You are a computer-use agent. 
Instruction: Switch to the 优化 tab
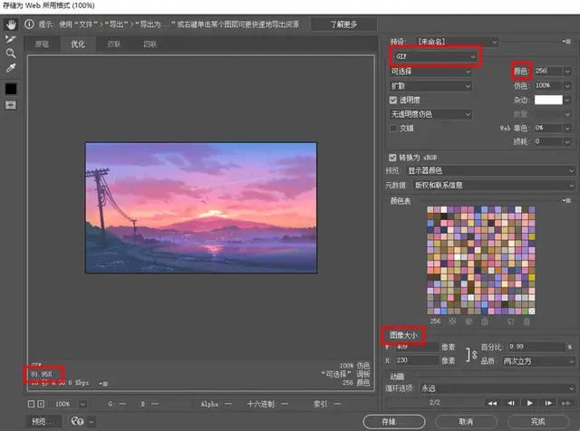point(78,44)
